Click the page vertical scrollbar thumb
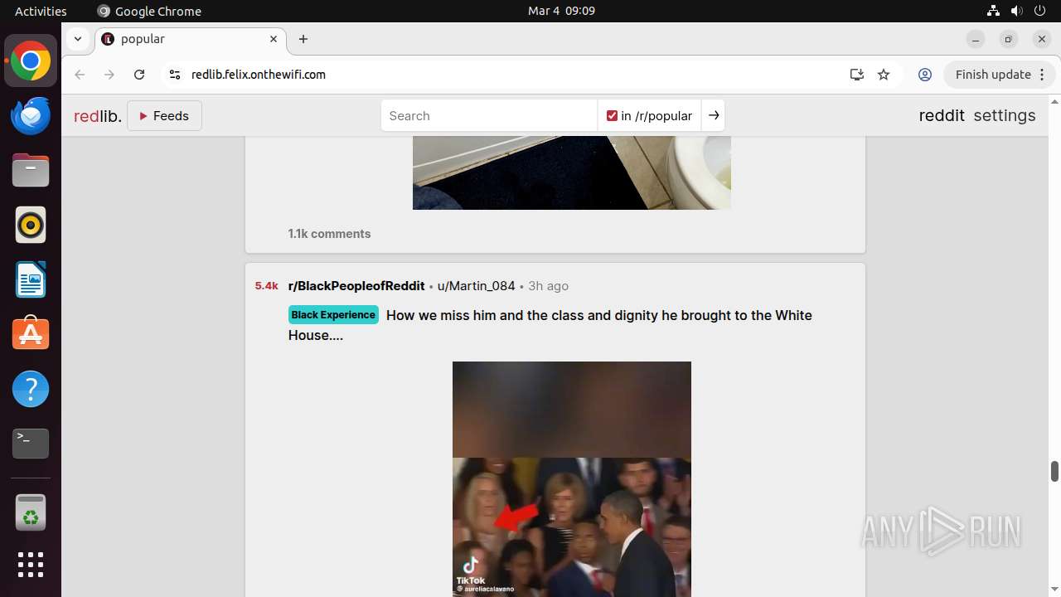Viewport: 1061px width, 597px height. tap(1054, 471)
